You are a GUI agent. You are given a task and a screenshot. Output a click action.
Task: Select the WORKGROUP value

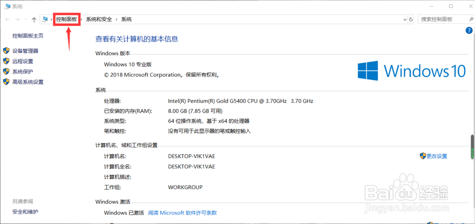[185, 187]
